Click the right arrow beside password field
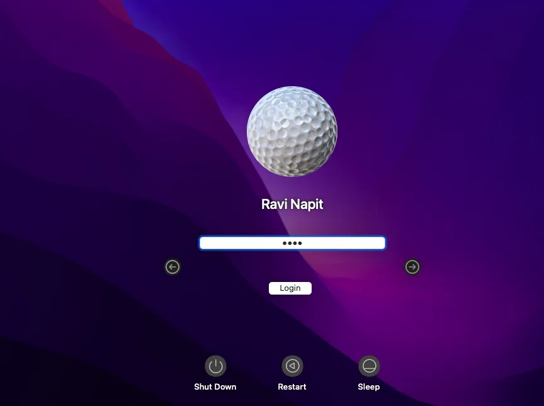The height and width of the screenshot is (406, 544). [x=412, y=267]
